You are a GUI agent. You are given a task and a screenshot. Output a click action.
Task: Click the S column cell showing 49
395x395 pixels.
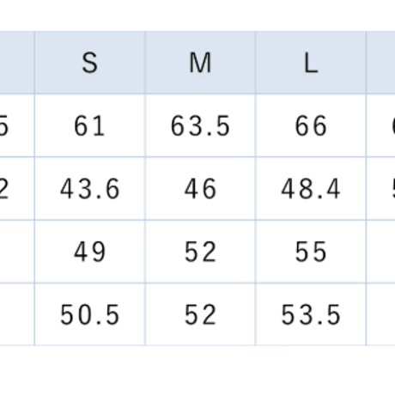coord(90,252)
